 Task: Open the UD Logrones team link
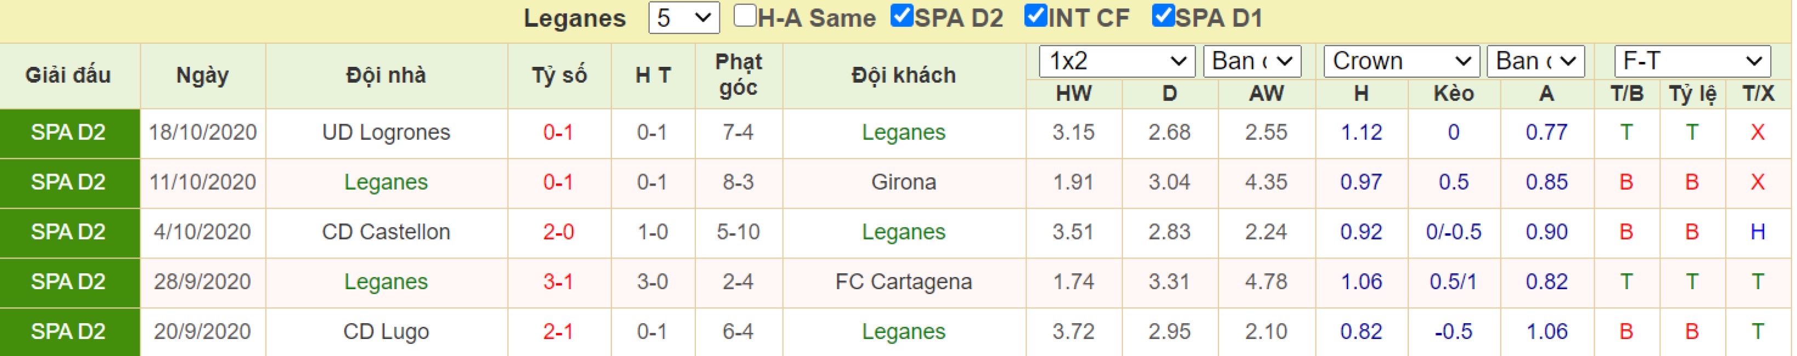pyautogui.click(x=386, y=133)
